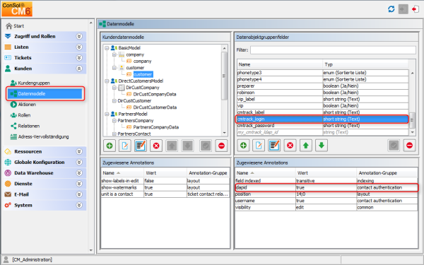
Task: Click the fields table scrollbar down arrow
Action: click(x=413, y=132)
